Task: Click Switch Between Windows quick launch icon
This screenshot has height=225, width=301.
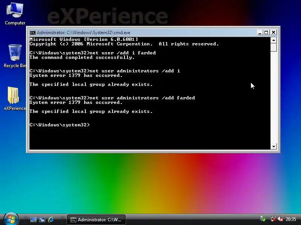Action: point(42,220)
